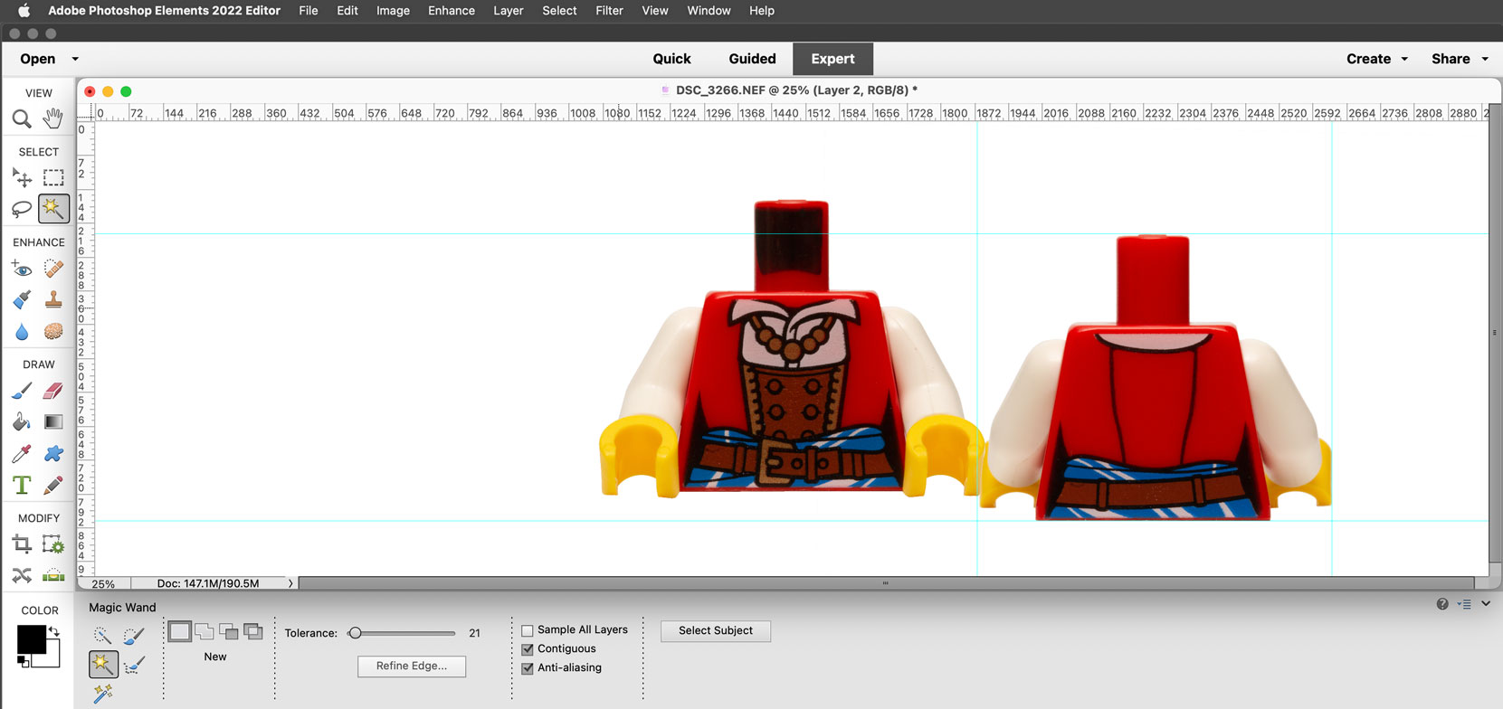Open the Window menu
This screenshot has height=709, width=1503.
(x=709, y=11)
